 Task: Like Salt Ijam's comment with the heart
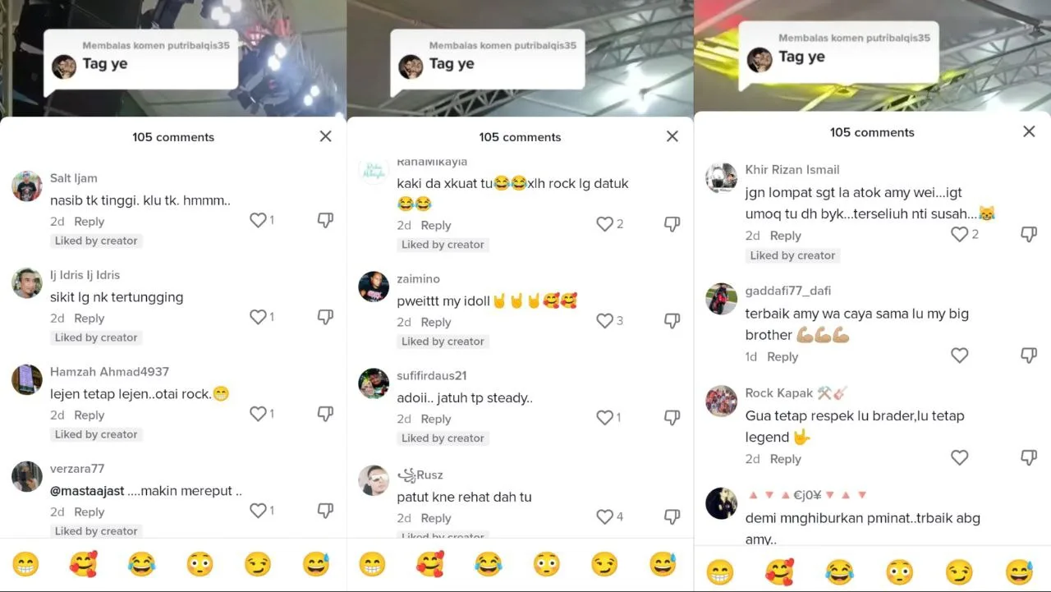point(258,220)
